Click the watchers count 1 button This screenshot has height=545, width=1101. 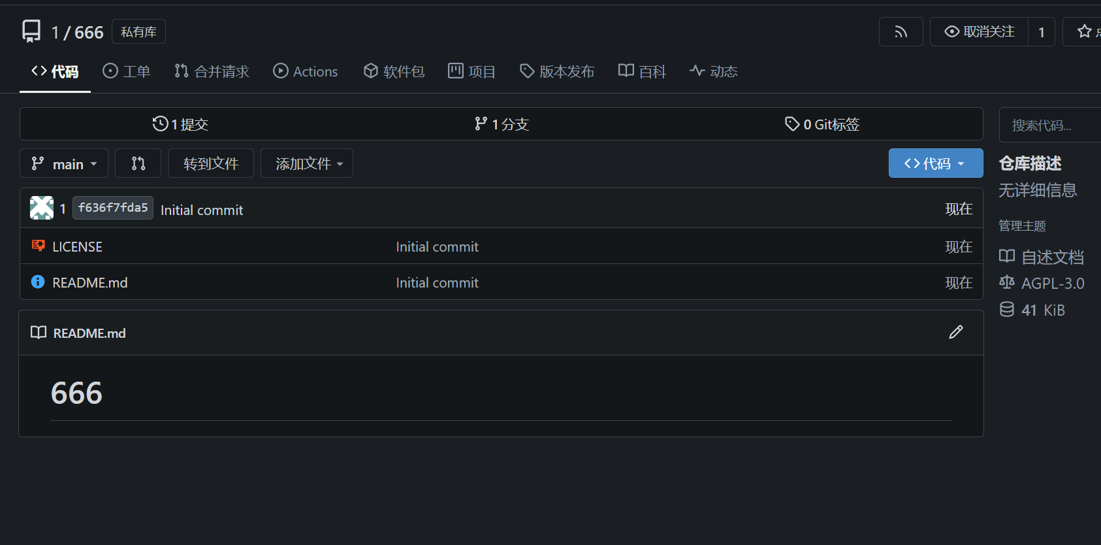tap(1042, 32)
